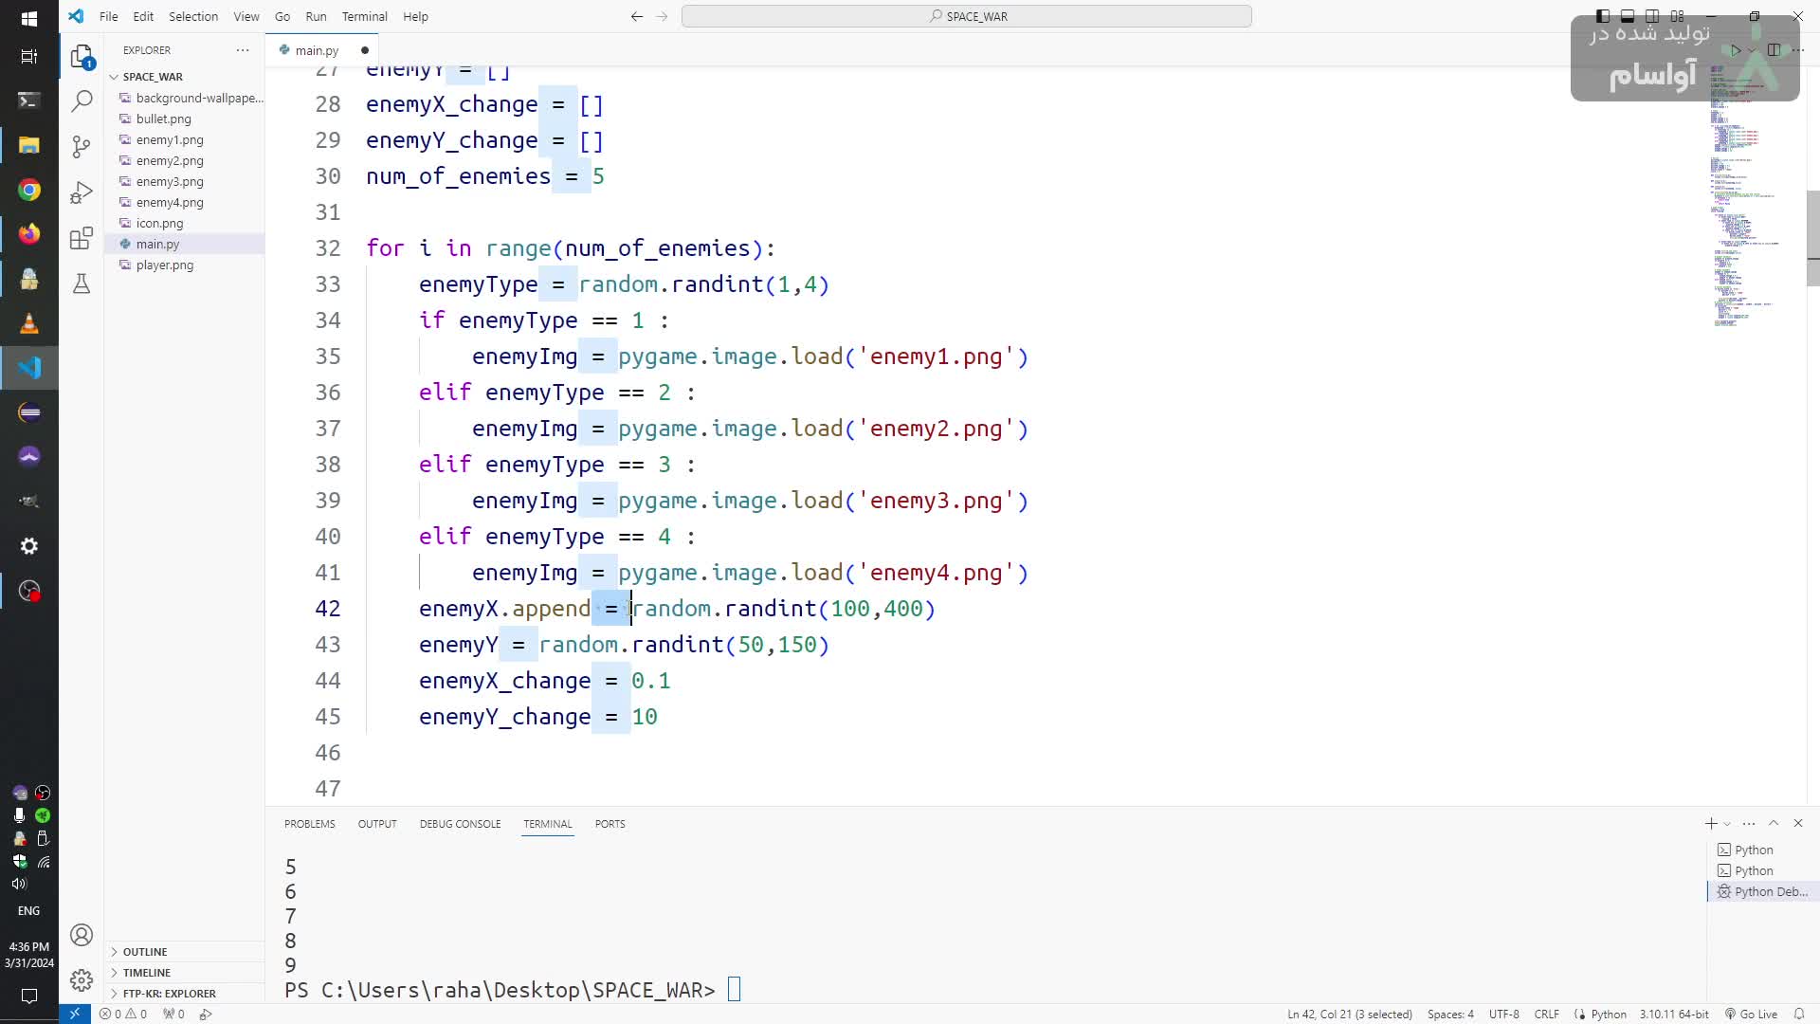Click notifications bell in status bar
The width and height of the screenshot is (1820, 1024).
[1798, 1014]
